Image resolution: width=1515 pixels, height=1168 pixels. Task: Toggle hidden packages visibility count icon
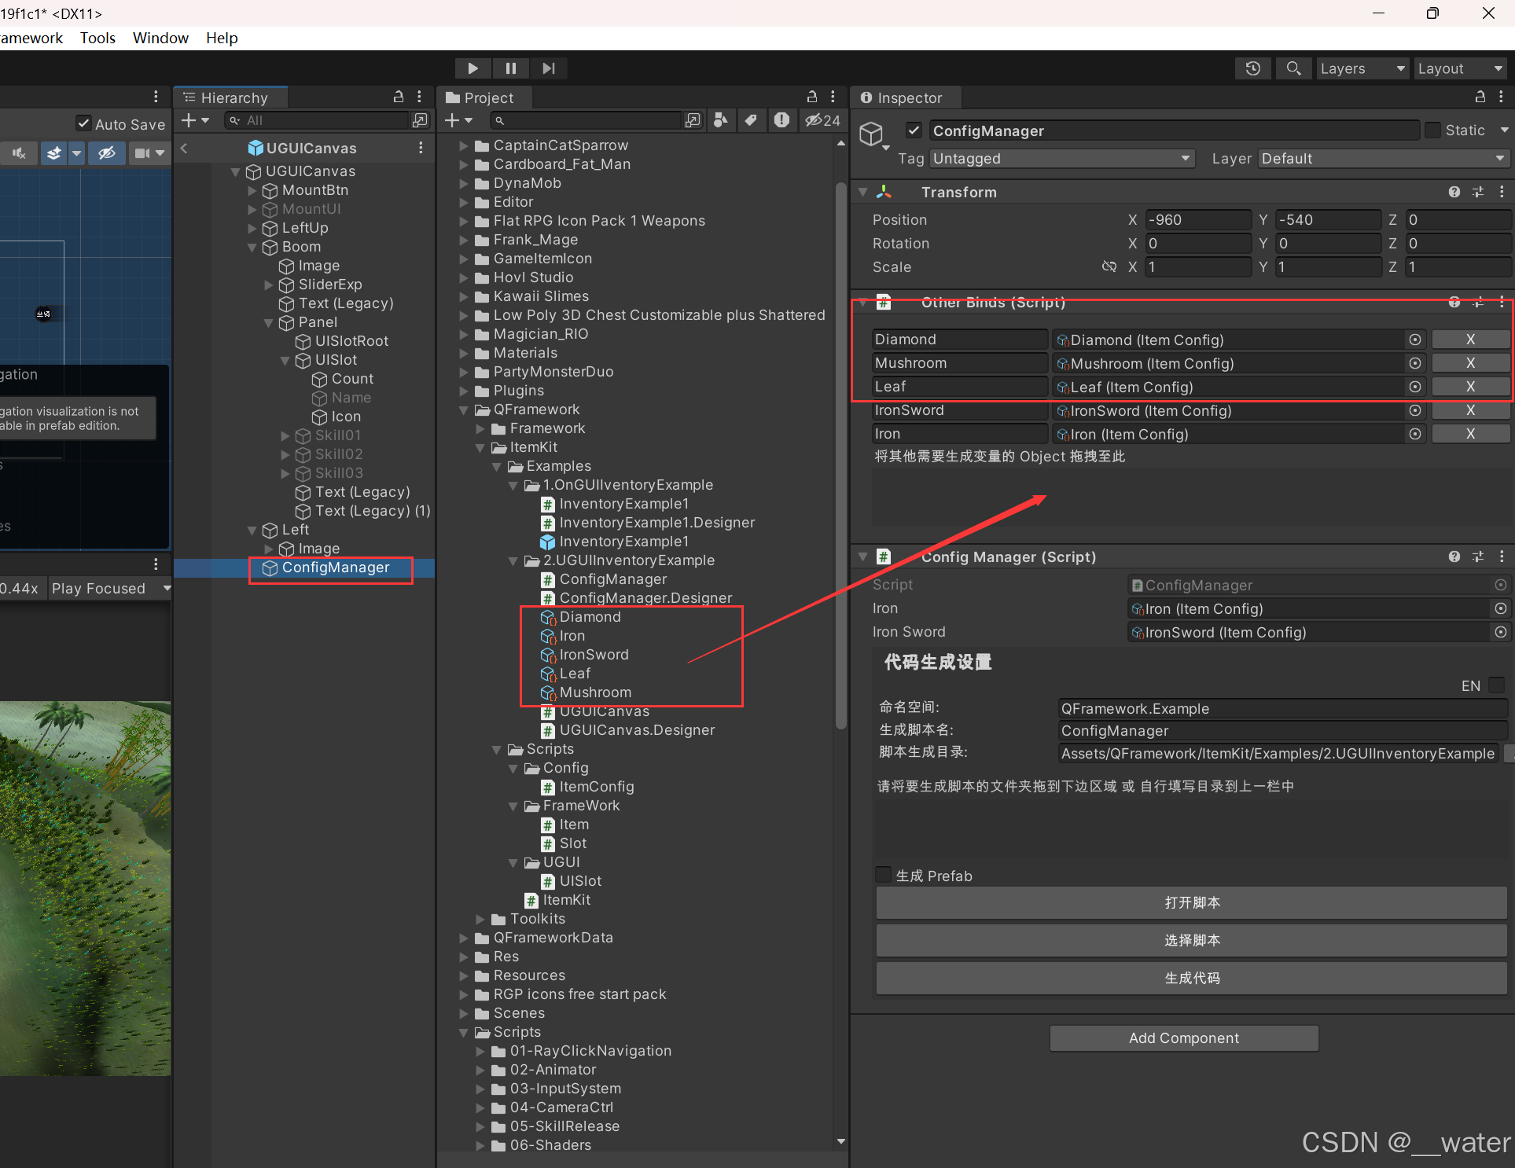click(822, 120)
